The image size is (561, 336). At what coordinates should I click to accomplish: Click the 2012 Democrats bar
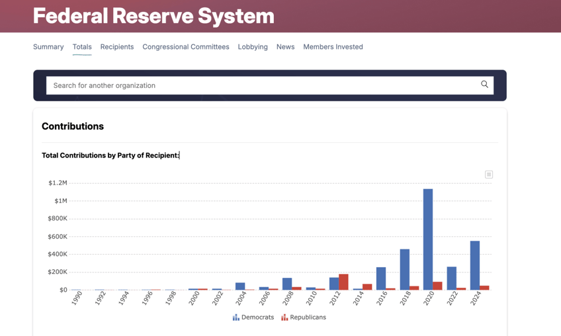click(x=334, y=284)
